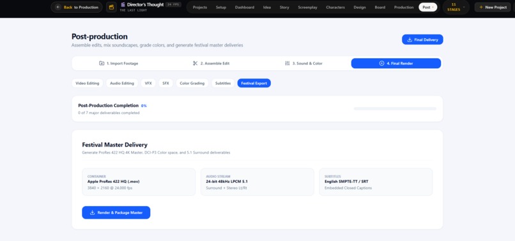Image resolution: width=515 pixels, height=241 pixels.
Task: Go to Projects in top navigation
Action: [x=200, y=7]
